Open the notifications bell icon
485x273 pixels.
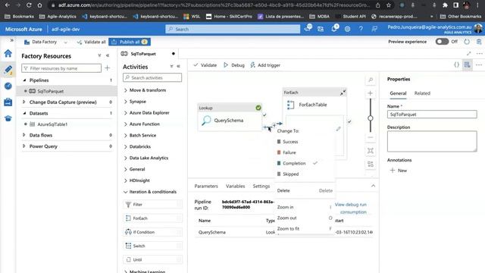point(334,29)
